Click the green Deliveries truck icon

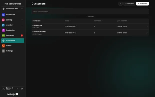point(3,35)
